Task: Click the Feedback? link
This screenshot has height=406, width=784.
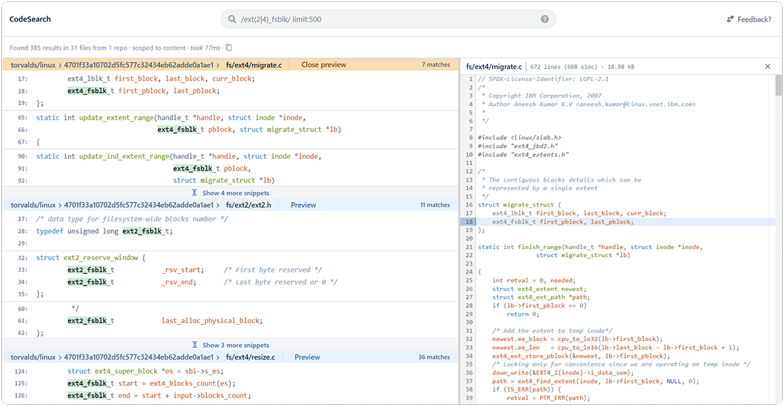Action: (x=754, y=20)
